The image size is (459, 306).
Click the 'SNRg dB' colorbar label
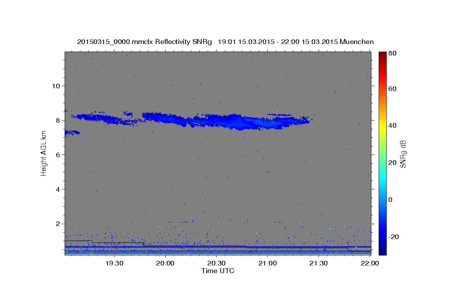click(x=402, y=154)
